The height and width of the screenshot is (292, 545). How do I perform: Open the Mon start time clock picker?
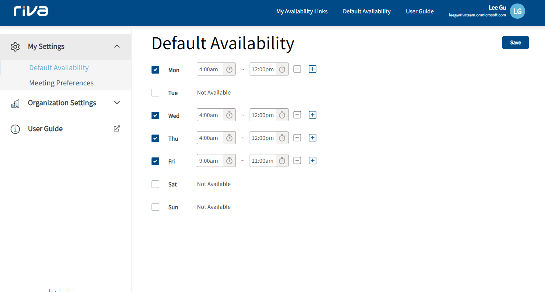coord(229,69)
